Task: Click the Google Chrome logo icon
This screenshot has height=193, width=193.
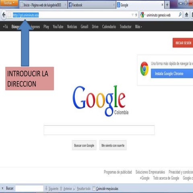Action: pyautogui.click(x=144, y=69)
